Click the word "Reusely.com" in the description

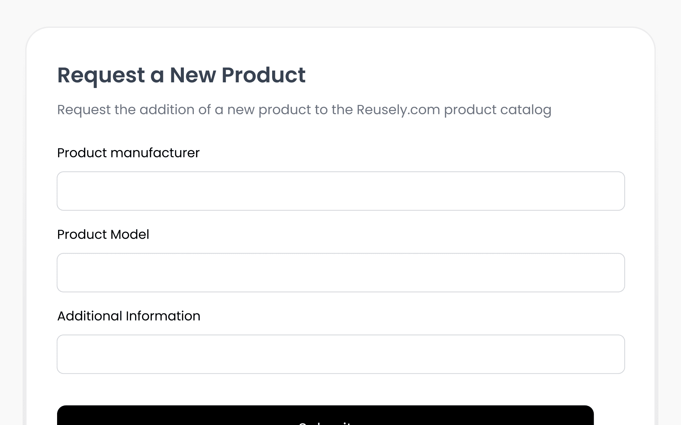click(398, 110)
